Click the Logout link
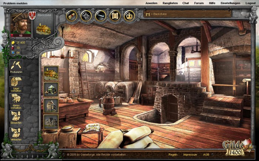This screenshot has width=259, height=161. 250,3
